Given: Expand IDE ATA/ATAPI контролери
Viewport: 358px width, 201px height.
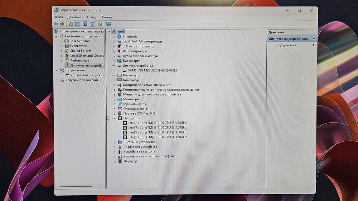Looking at the screenshot, I should click(x=114, y=41).
